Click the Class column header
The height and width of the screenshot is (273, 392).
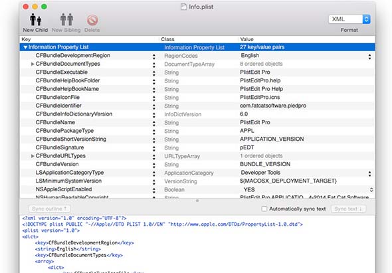[x=167, y=39]
